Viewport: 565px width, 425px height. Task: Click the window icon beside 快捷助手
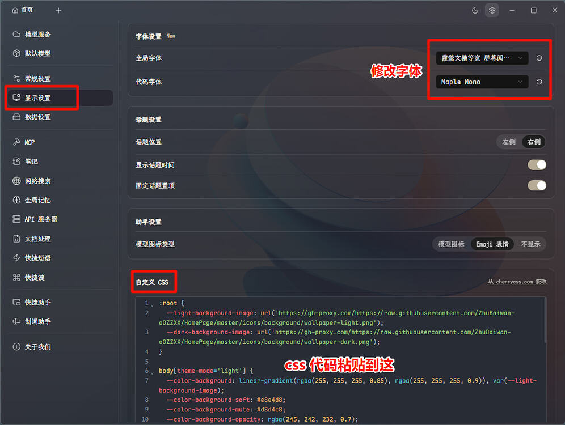click(16, 302)
